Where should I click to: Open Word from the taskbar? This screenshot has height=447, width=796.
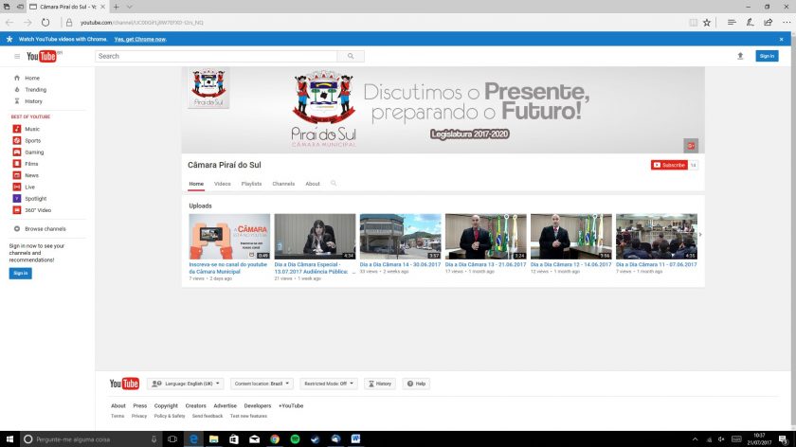point(355,438)
